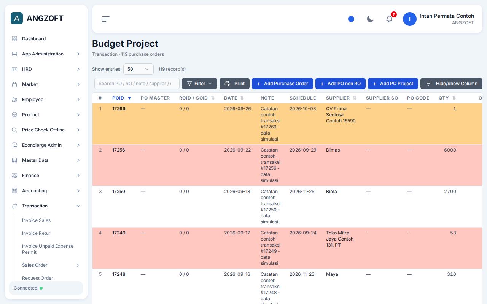Click POID 17249 cell
This screenshot has height=304, width=487.
click(x=119, y=233)
